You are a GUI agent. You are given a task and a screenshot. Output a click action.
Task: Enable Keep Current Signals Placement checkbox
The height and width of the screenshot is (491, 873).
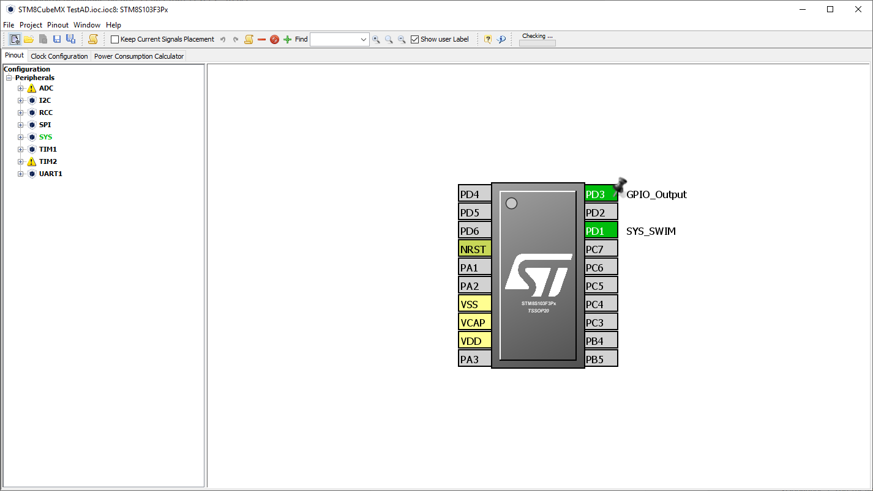tap(114, 39)
